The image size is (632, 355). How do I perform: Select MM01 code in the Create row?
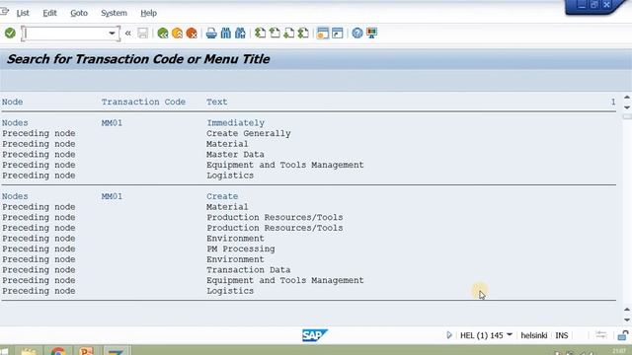112,196
